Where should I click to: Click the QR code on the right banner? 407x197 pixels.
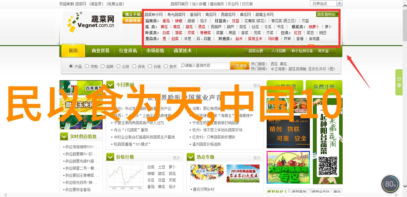tap(327, 166)
